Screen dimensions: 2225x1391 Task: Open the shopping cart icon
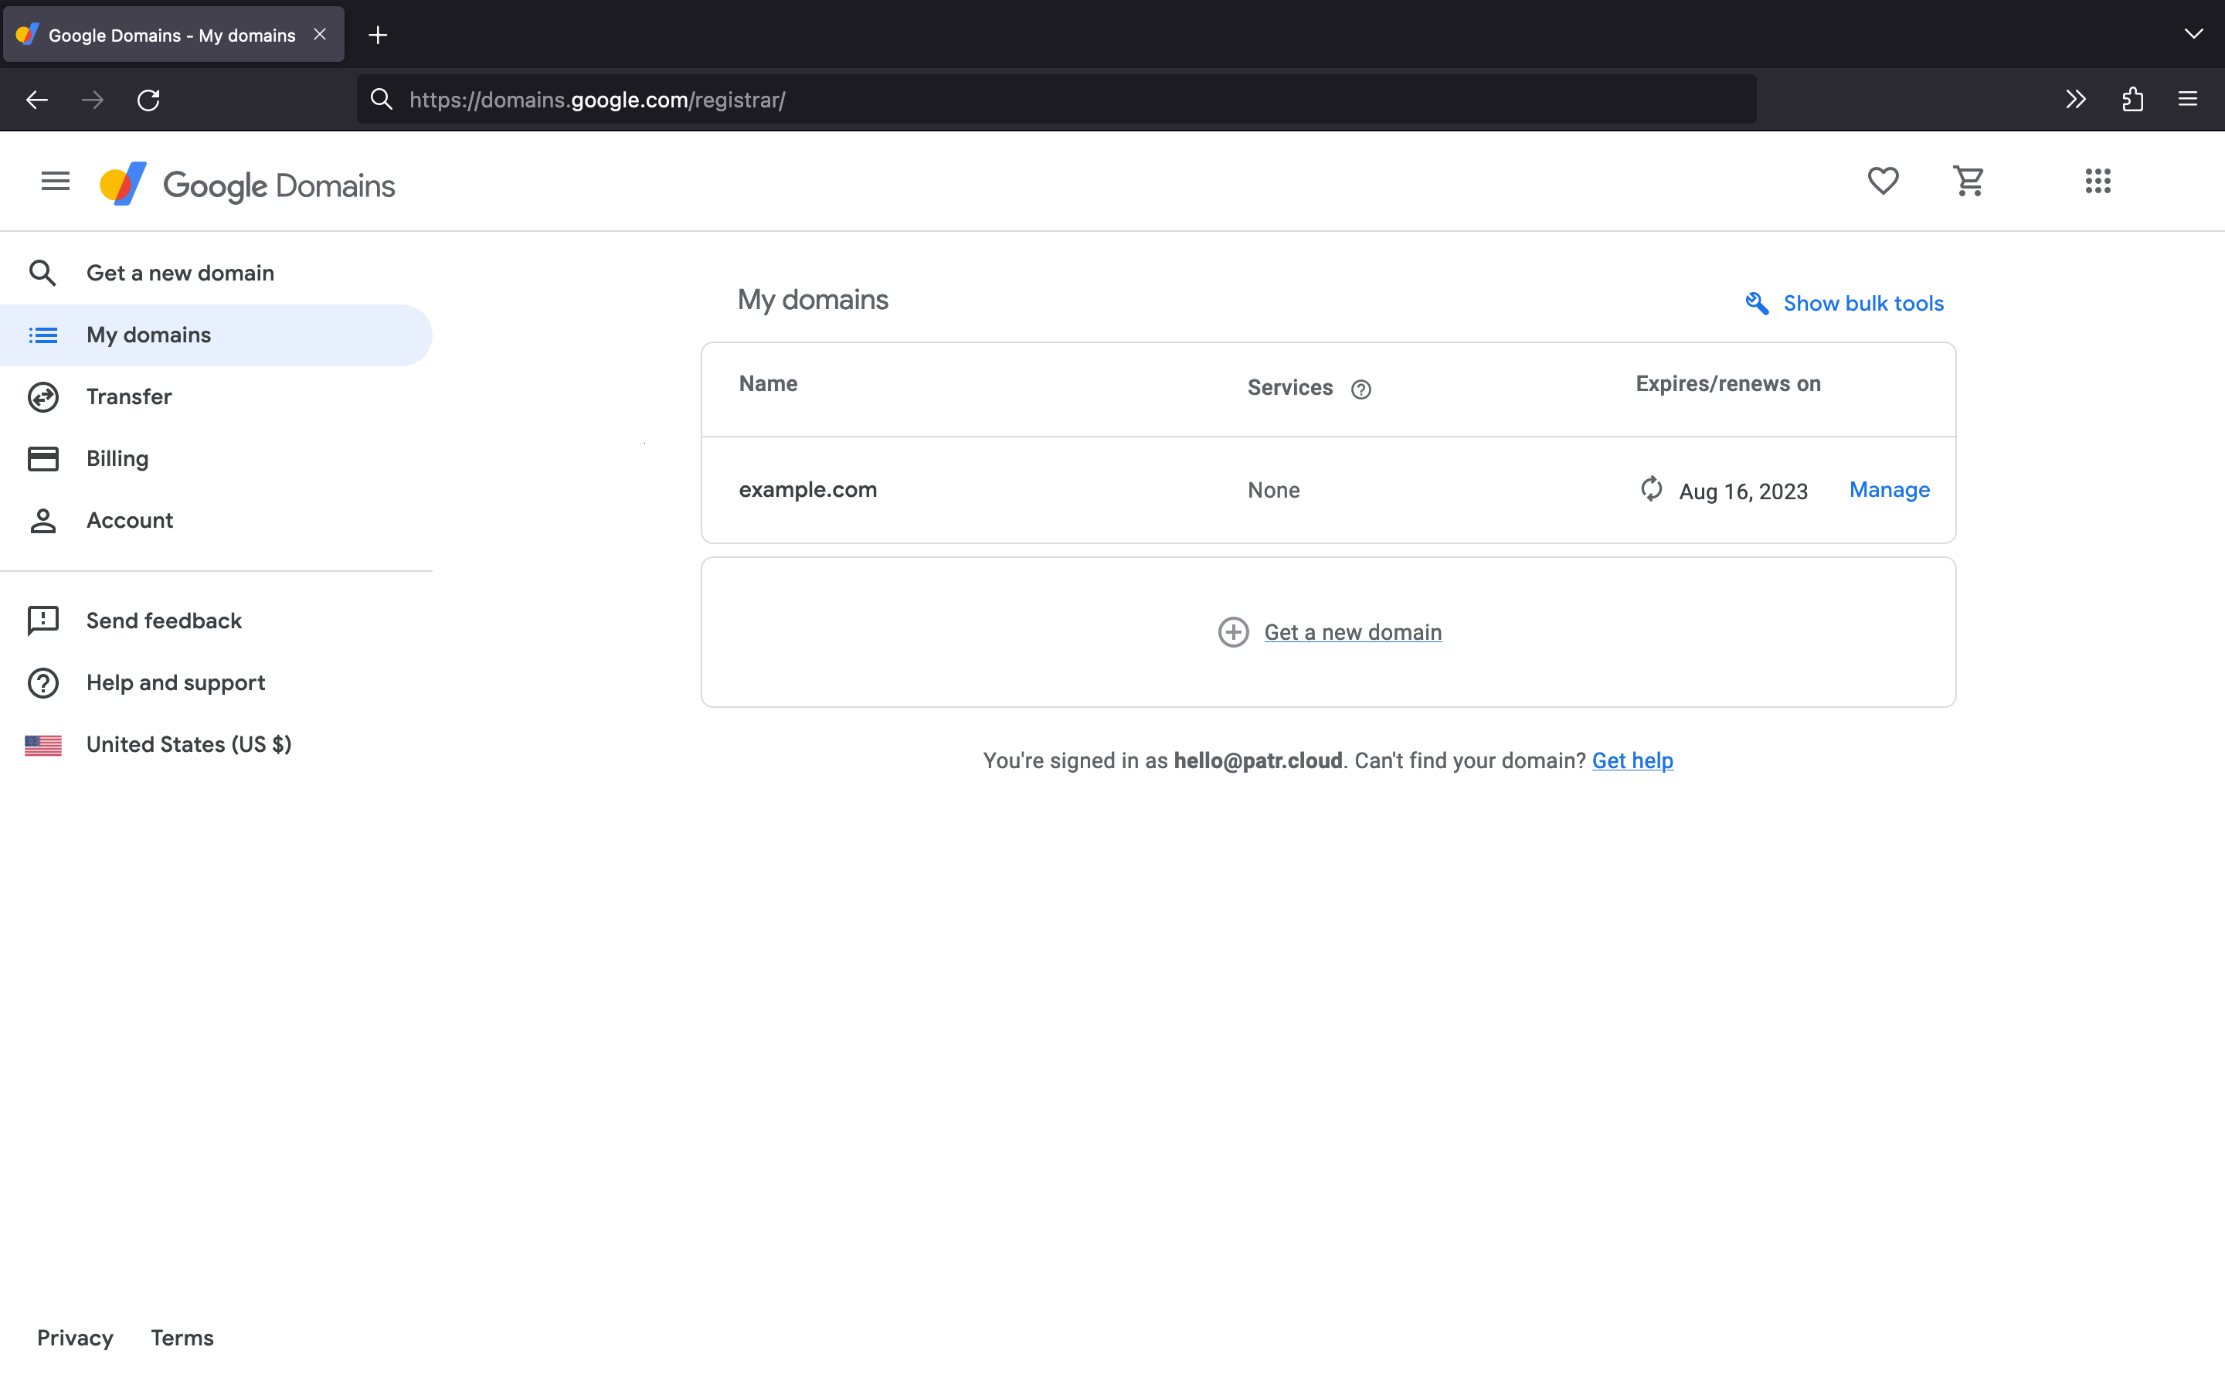pos(1969,182)
